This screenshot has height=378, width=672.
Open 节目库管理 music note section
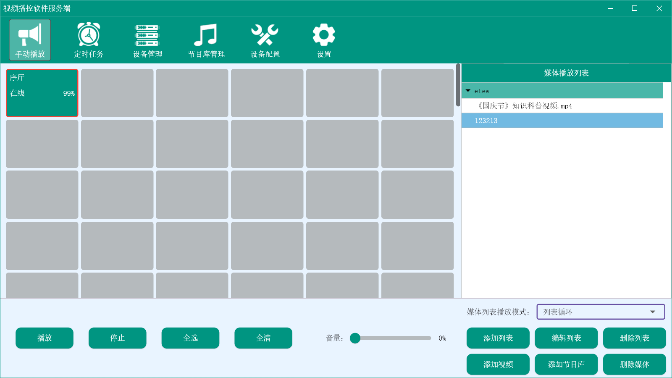pyautogui.click(x=206, y=40)
